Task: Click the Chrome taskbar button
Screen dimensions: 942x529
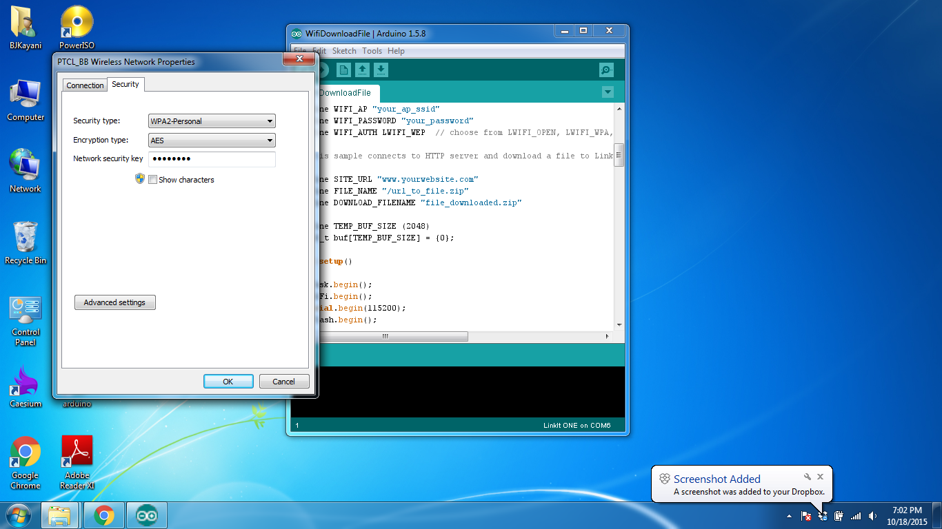Action: (x=104, y=515)
